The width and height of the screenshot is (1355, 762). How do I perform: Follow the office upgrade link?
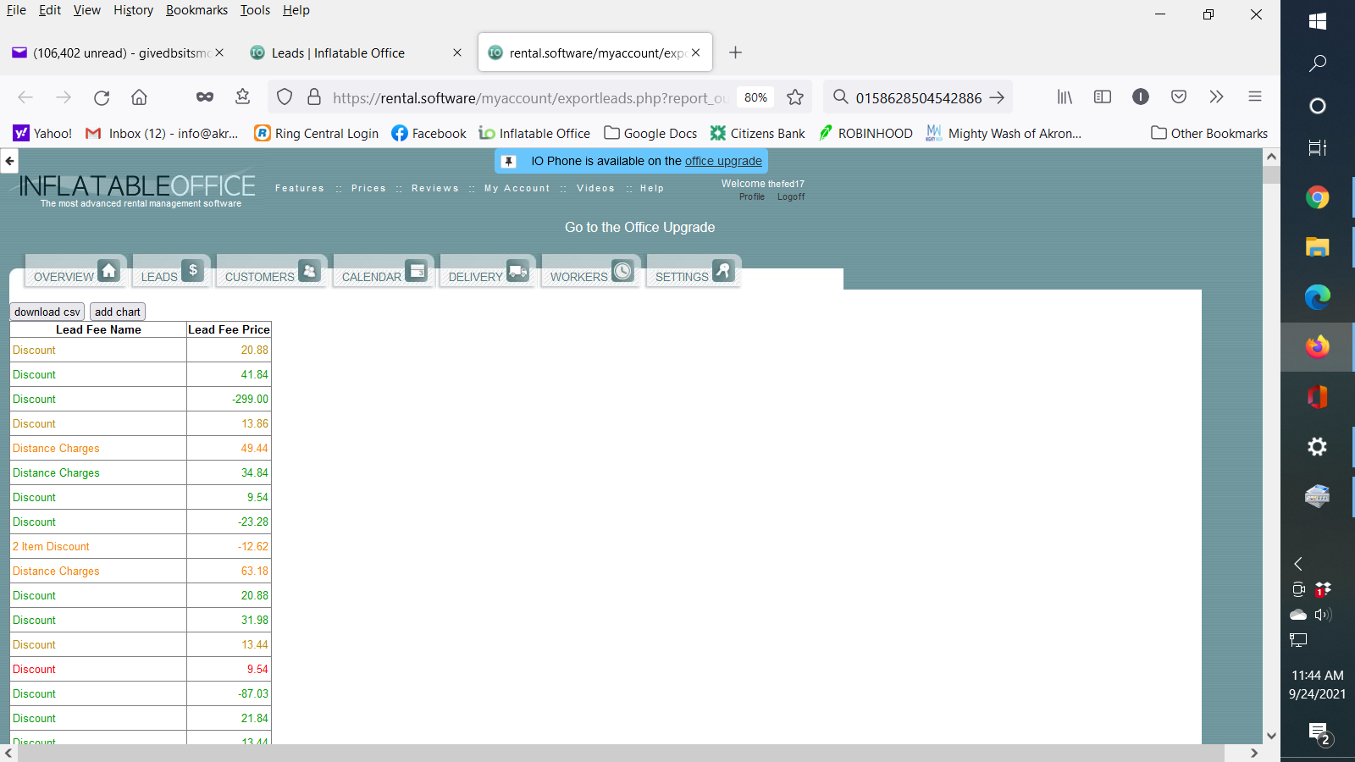(722, 162)
